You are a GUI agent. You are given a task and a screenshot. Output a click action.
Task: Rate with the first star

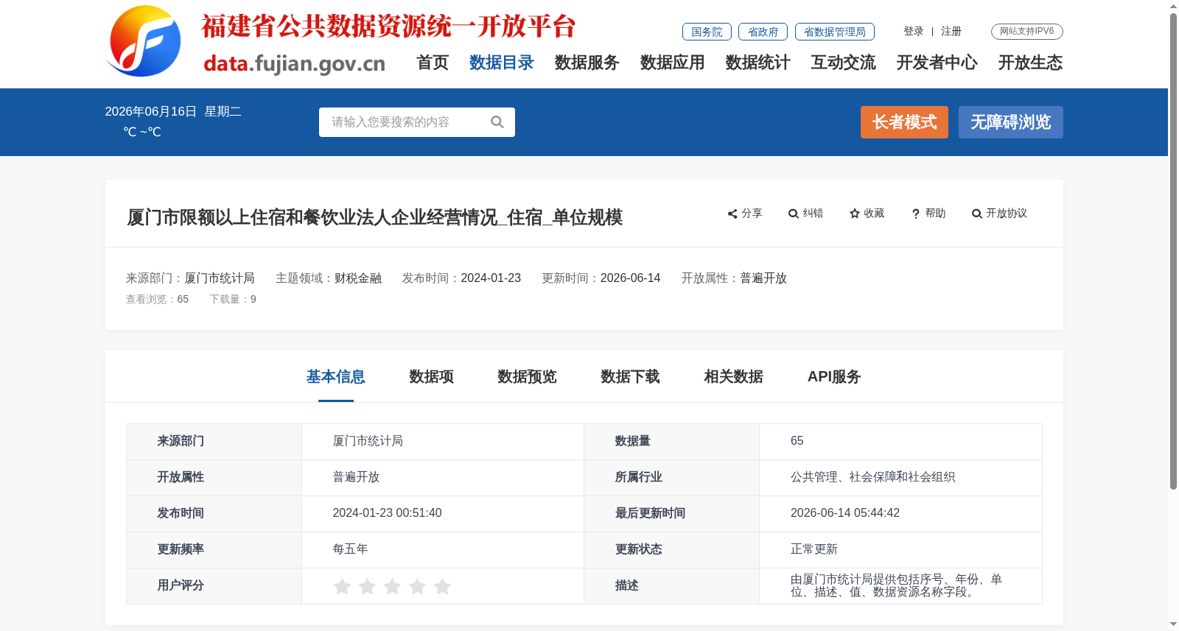pos(342,586)
